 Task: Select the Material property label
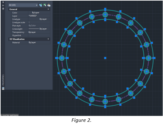[x=16, y=42]
